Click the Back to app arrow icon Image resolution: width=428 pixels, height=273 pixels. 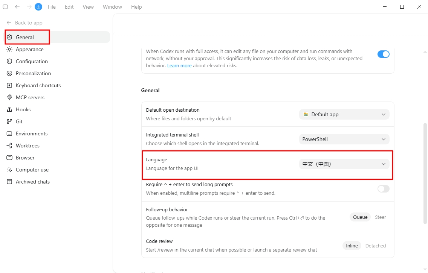point(9,23)
